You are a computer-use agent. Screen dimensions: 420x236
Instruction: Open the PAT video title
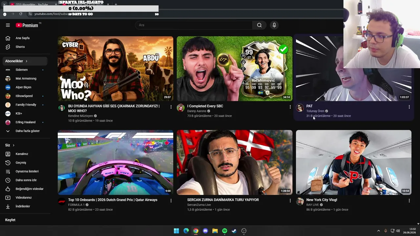point(309,106)
